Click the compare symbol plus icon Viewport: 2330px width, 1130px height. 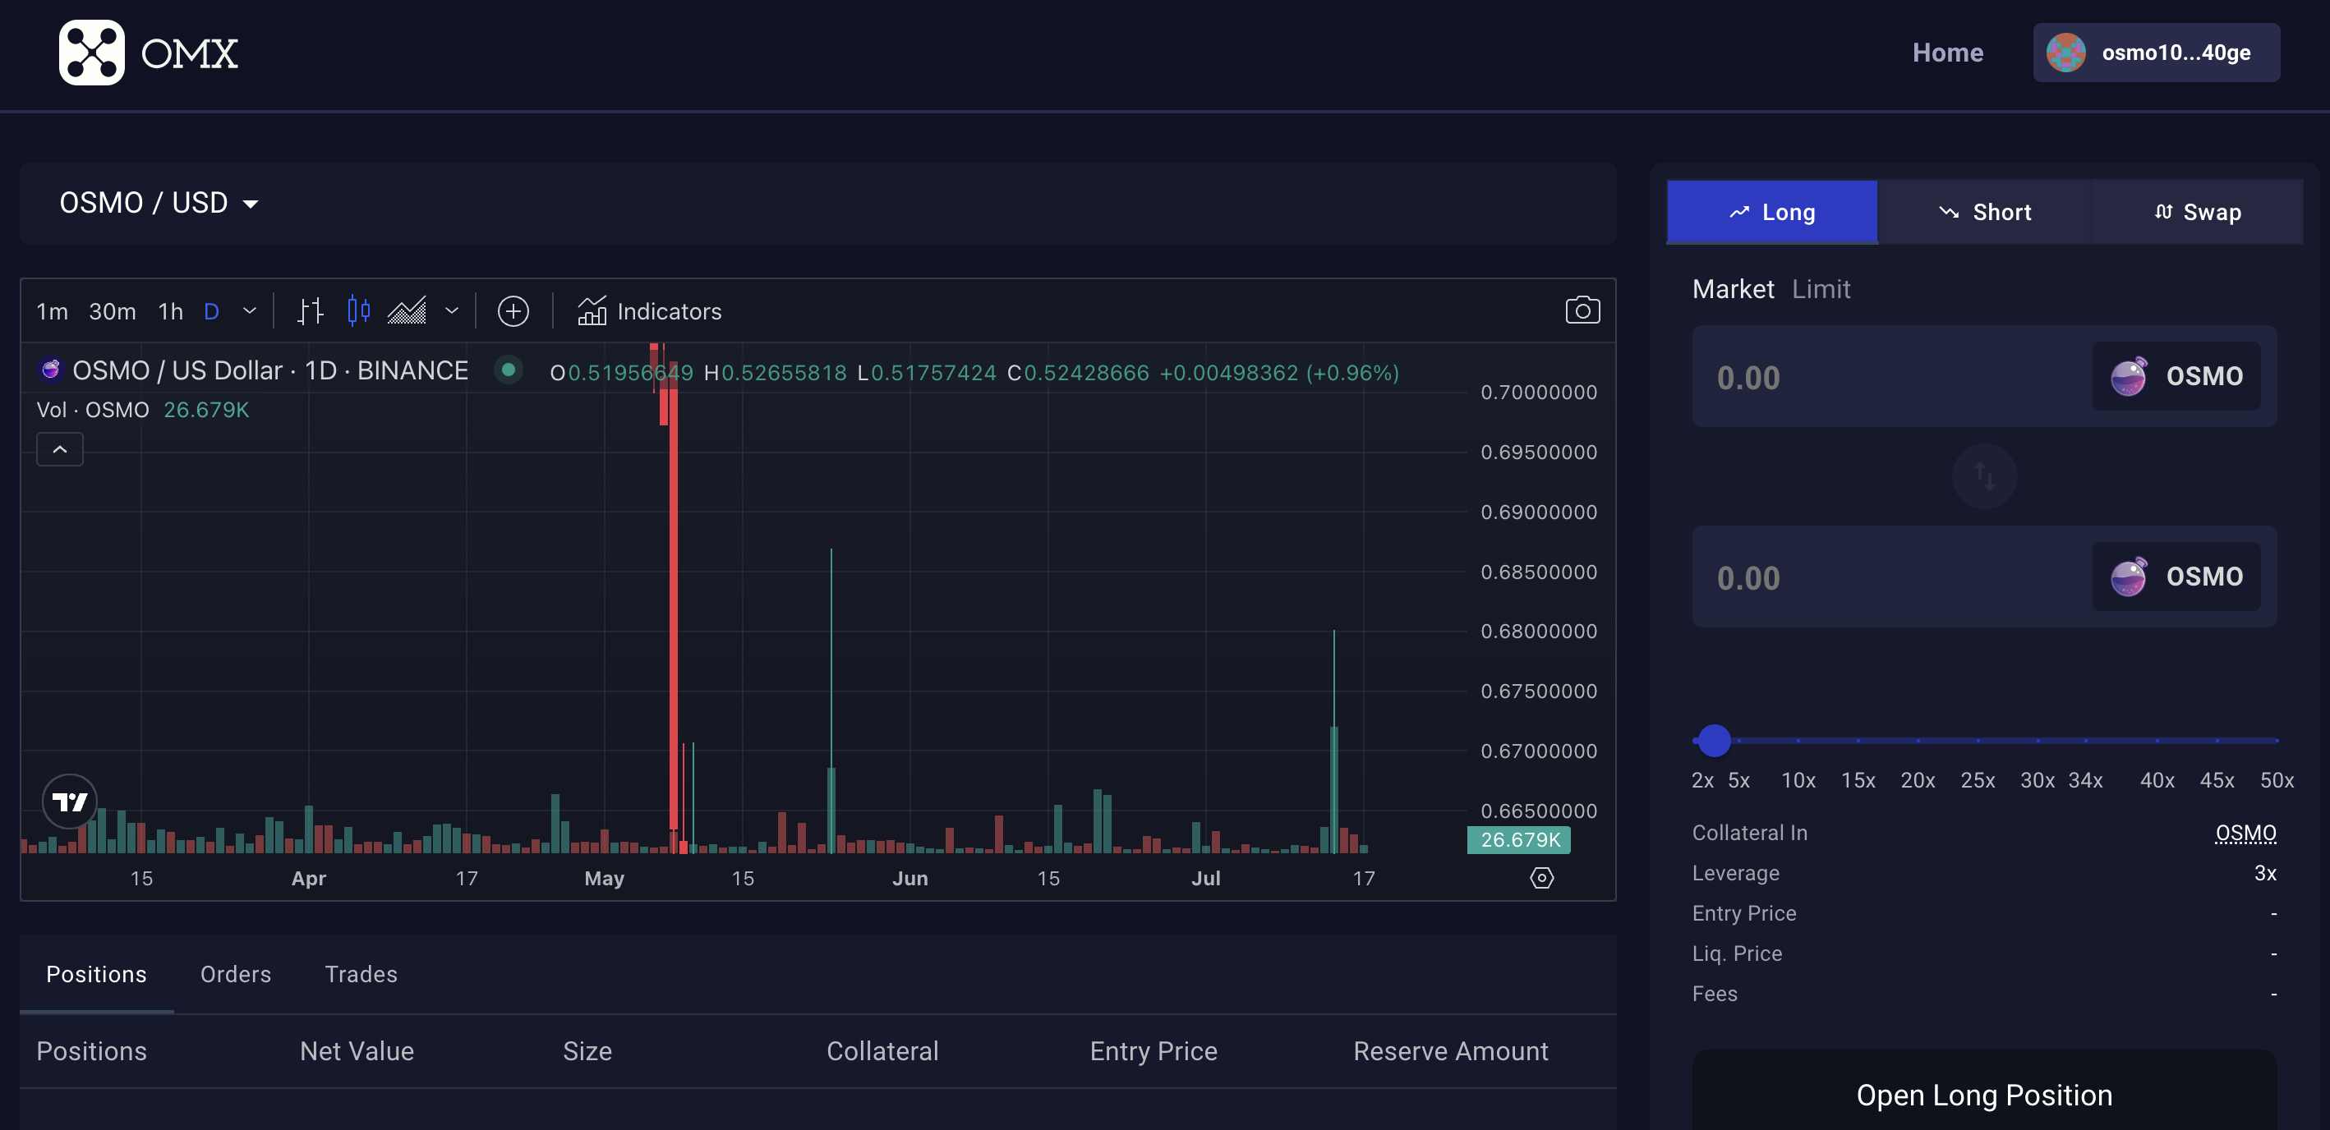click(x=513, y=311)
